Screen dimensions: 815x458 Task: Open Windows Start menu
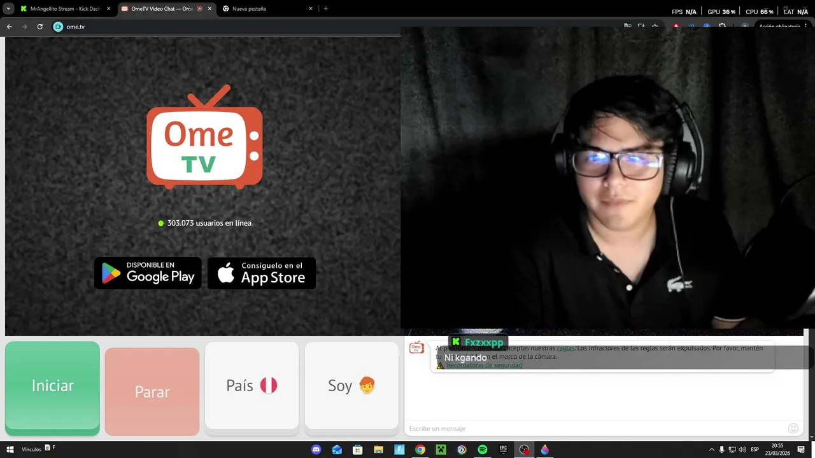(x=10, y=450)
